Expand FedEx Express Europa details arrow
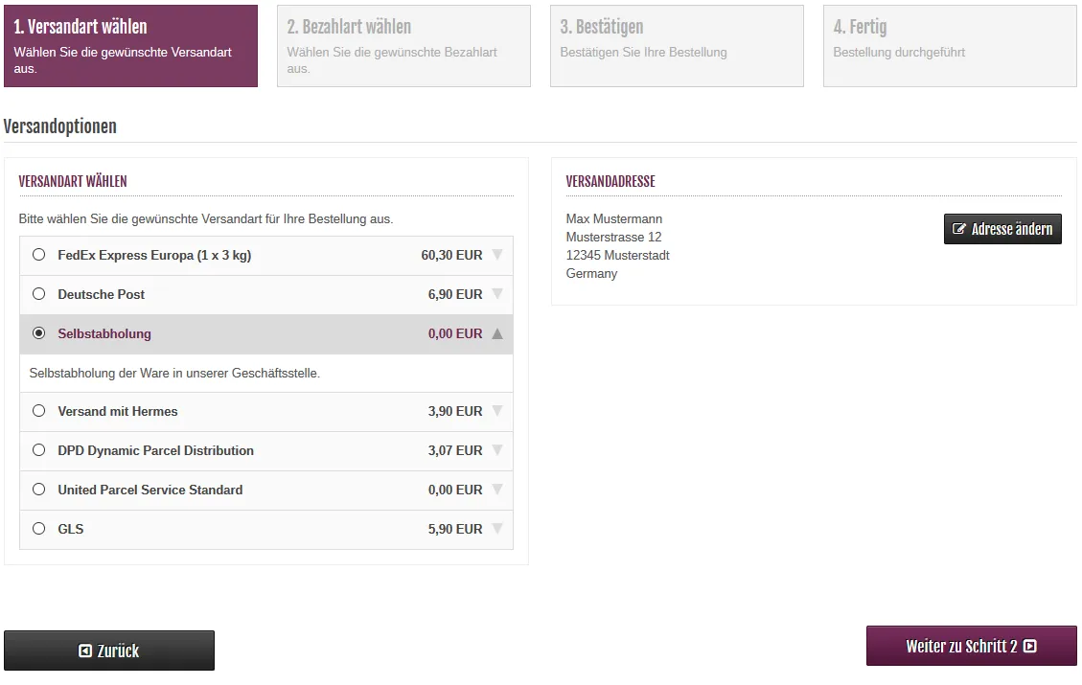 [496, 255]
